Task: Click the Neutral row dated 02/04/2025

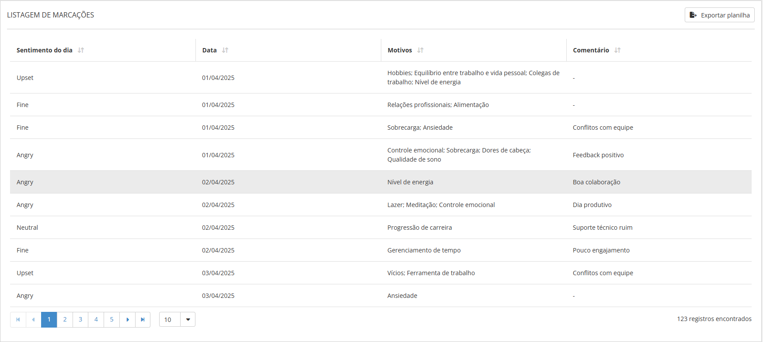Action: (x=28, y=228)
